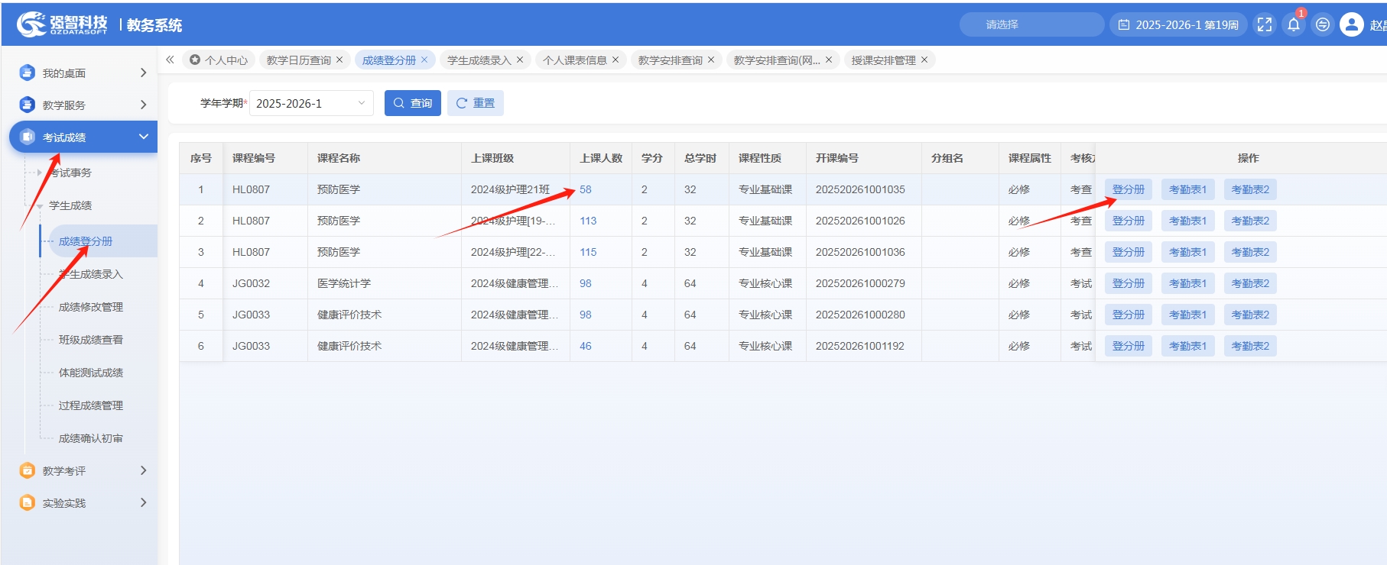1387x565 pixels.
Task: Click the 我的桌面 sidebar icon
Action: click(x=28, y=73)
